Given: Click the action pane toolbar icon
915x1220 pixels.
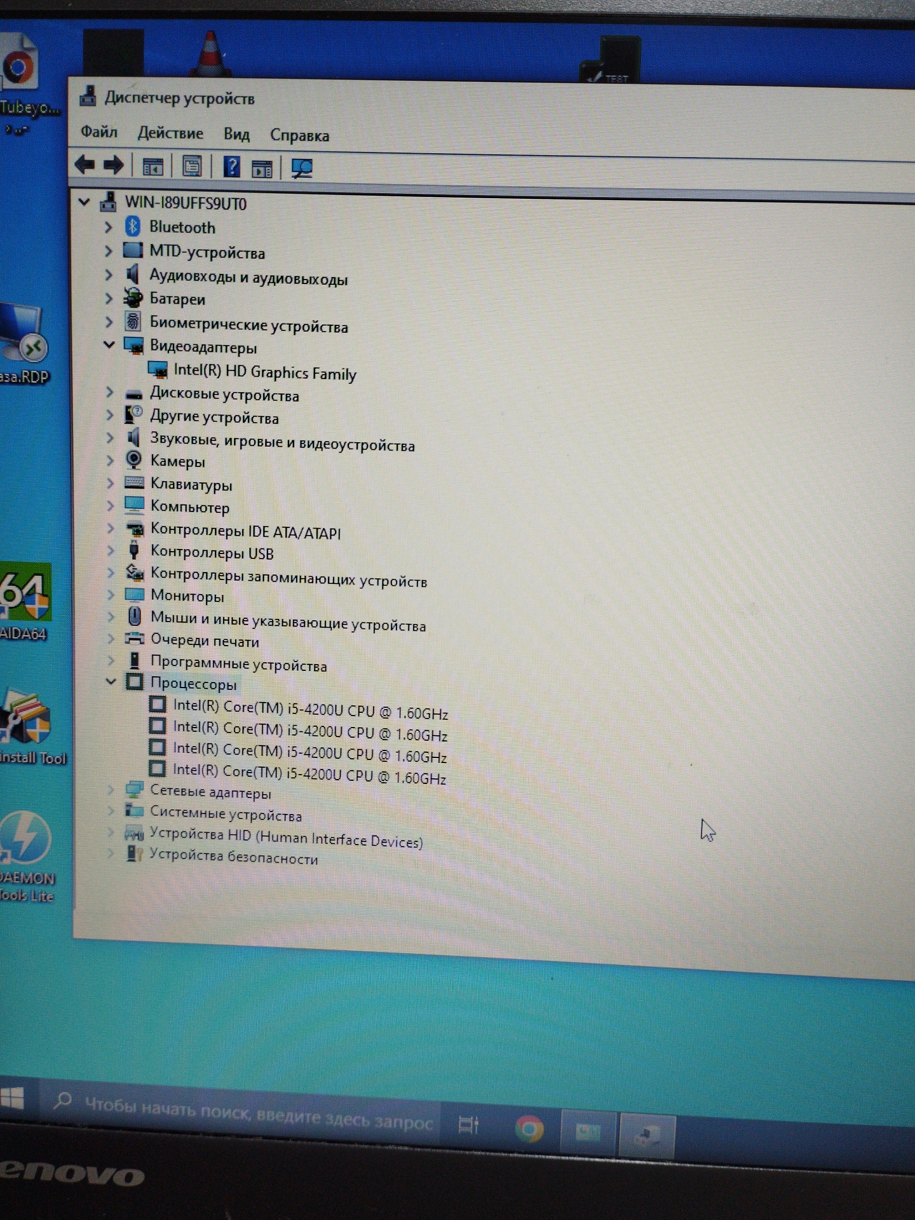Looking at the screenshot, I should [262, 169].
